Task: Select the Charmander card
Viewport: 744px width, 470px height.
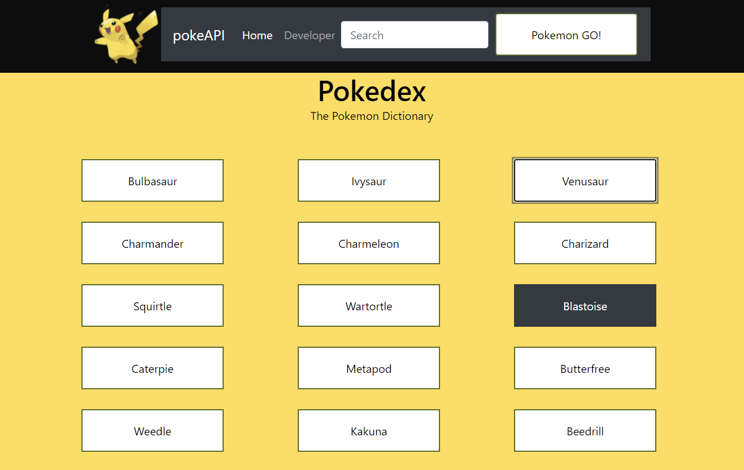Action: [x=153, y=243]
